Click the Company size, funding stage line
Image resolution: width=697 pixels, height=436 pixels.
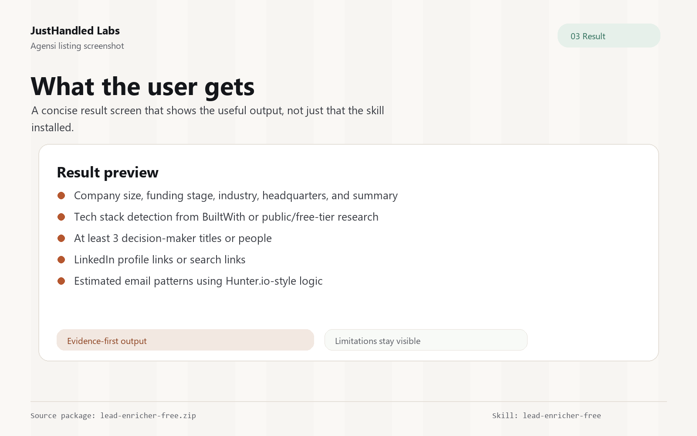[236, 196]
